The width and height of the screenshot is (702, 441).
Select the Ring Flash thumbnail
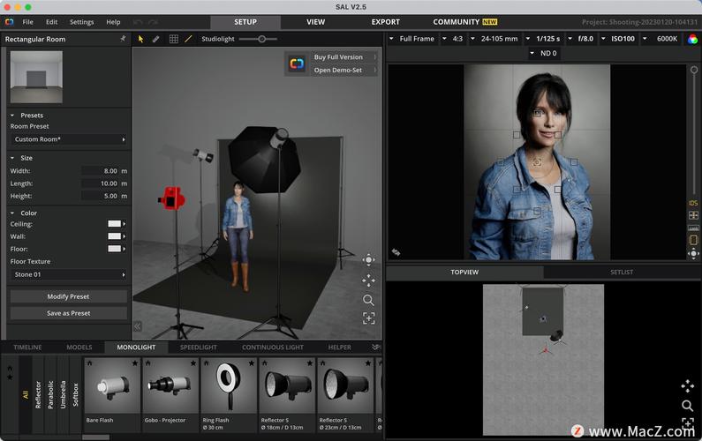coord(229,385)
